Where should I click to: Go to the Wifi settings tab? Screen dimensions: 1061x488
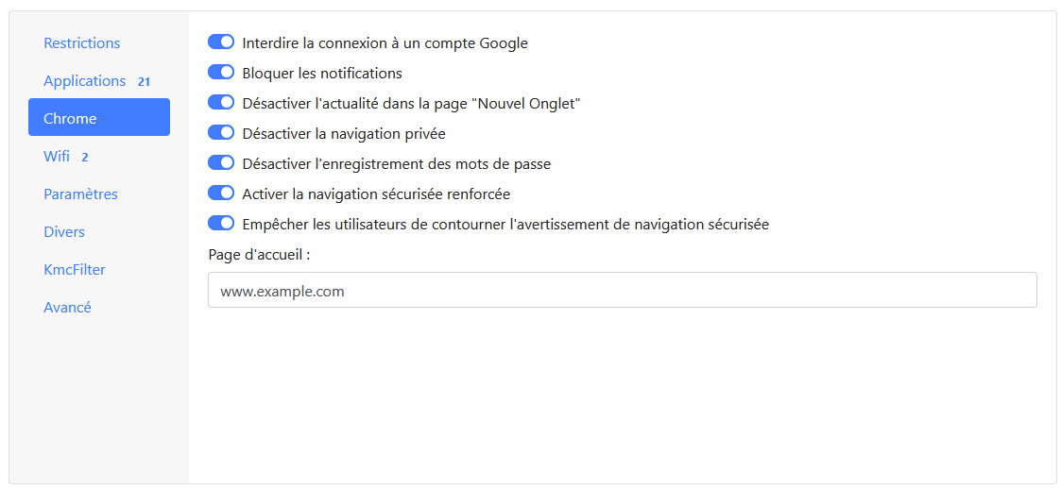tap(57, 157)
